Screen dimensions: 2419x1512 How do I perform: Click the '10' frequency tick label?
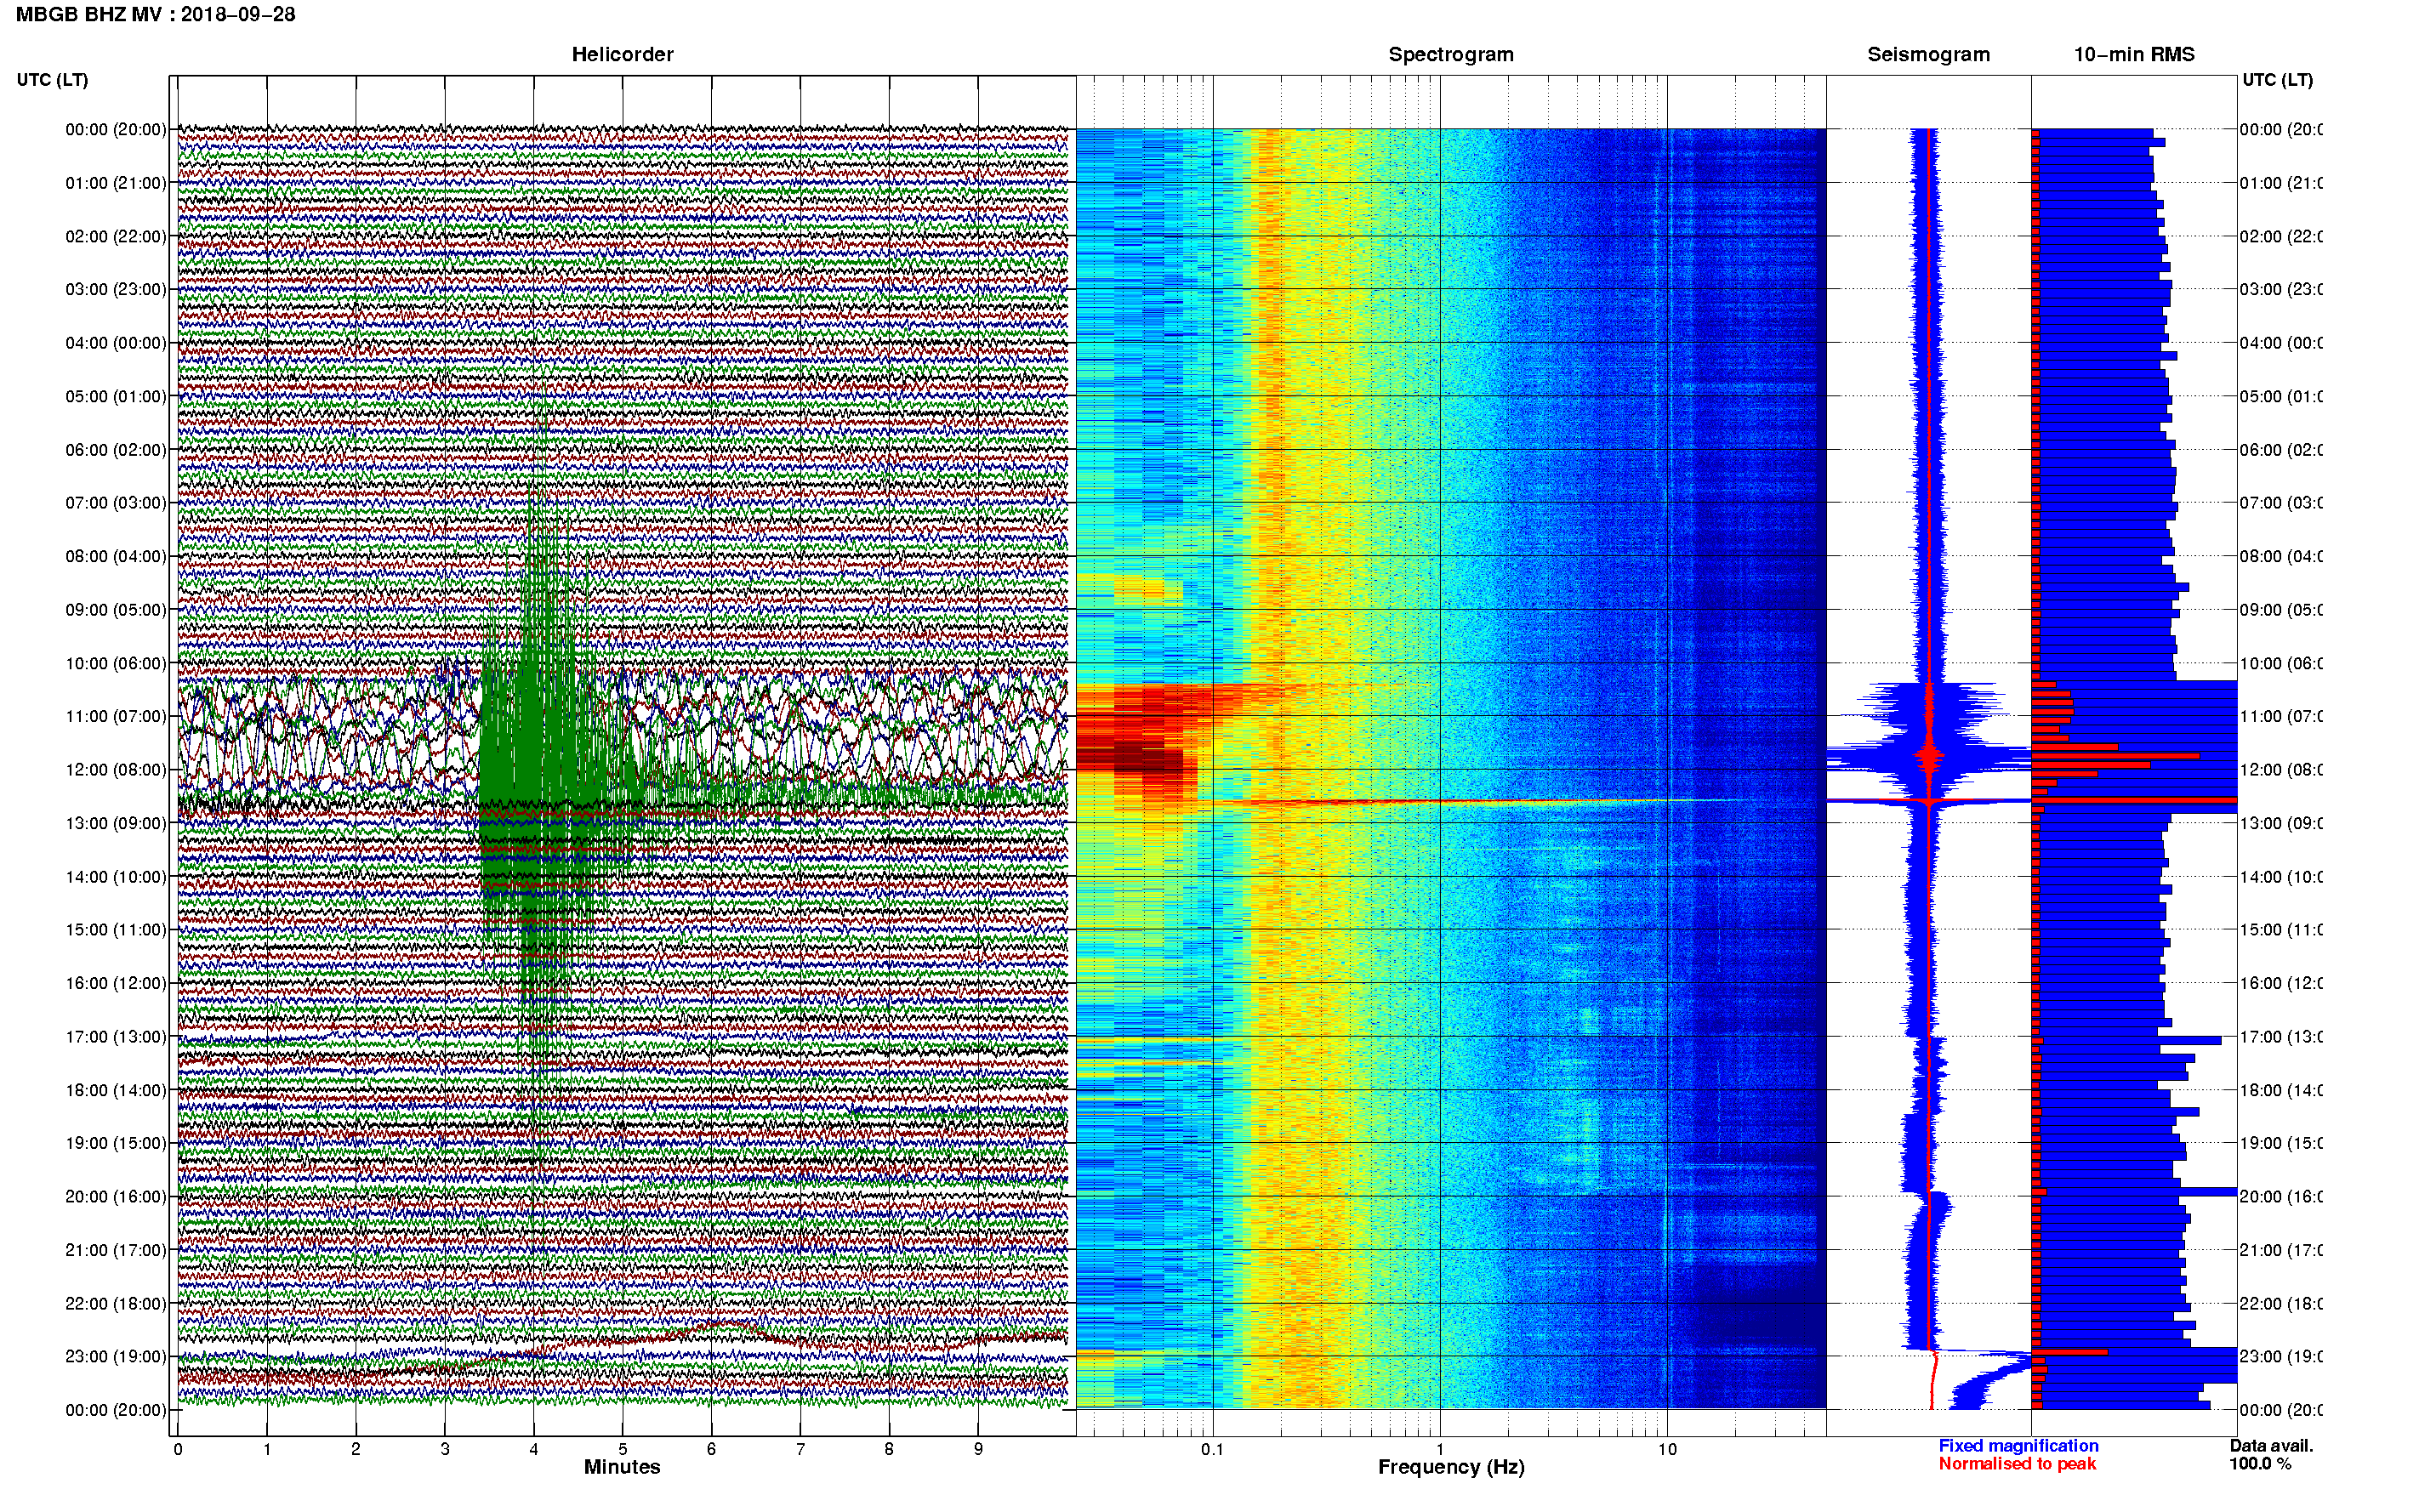tap(1666, 1449)
